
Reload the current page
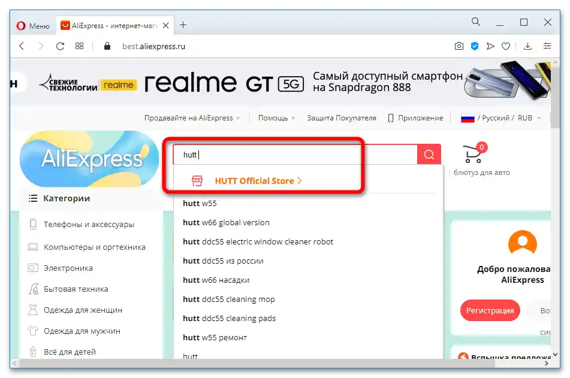click(60, 46)
